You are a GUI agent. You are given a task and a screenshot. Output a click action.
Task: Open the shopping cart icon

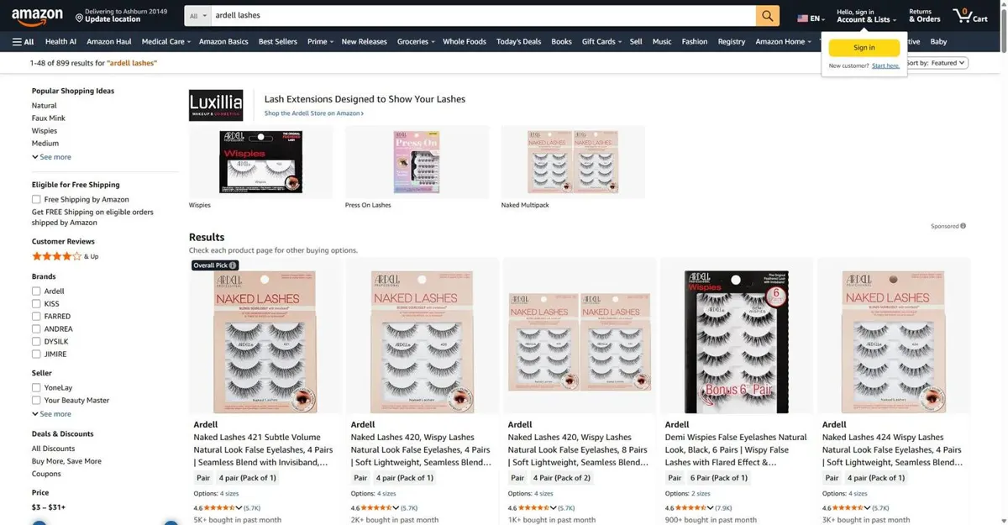point(970,15)
